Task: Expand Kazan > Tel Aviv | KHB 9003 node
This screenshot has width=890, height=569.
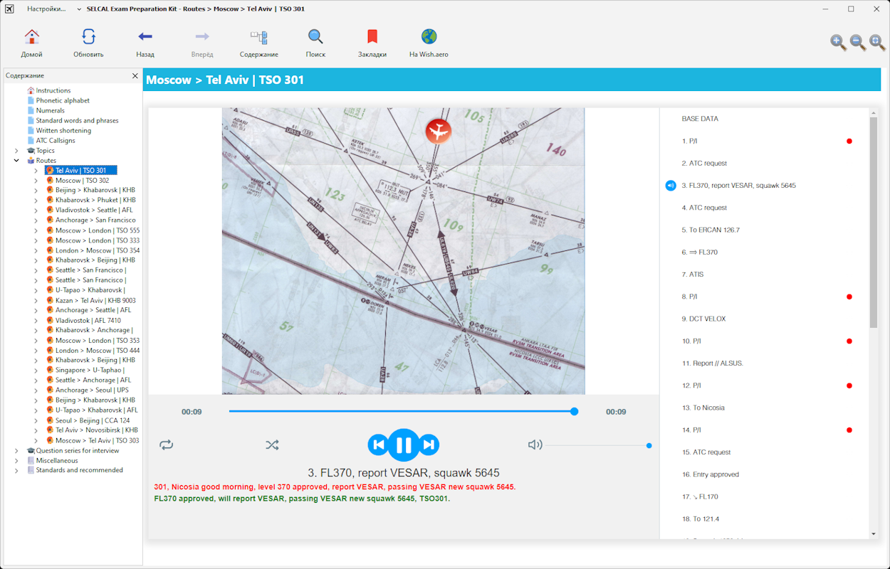Action: 36,300
